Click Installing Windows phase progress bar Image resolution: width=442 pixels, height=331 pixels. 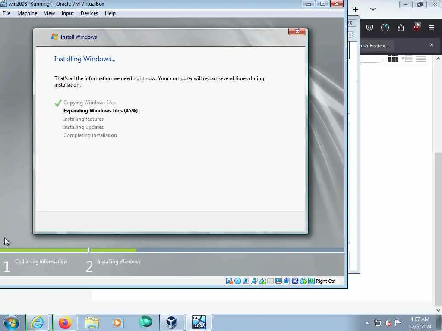(x=217, y=250)
